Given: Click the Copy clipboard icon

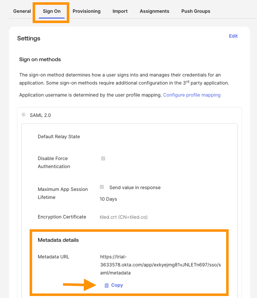Looking at the screenshot, I should coord(107,285).
